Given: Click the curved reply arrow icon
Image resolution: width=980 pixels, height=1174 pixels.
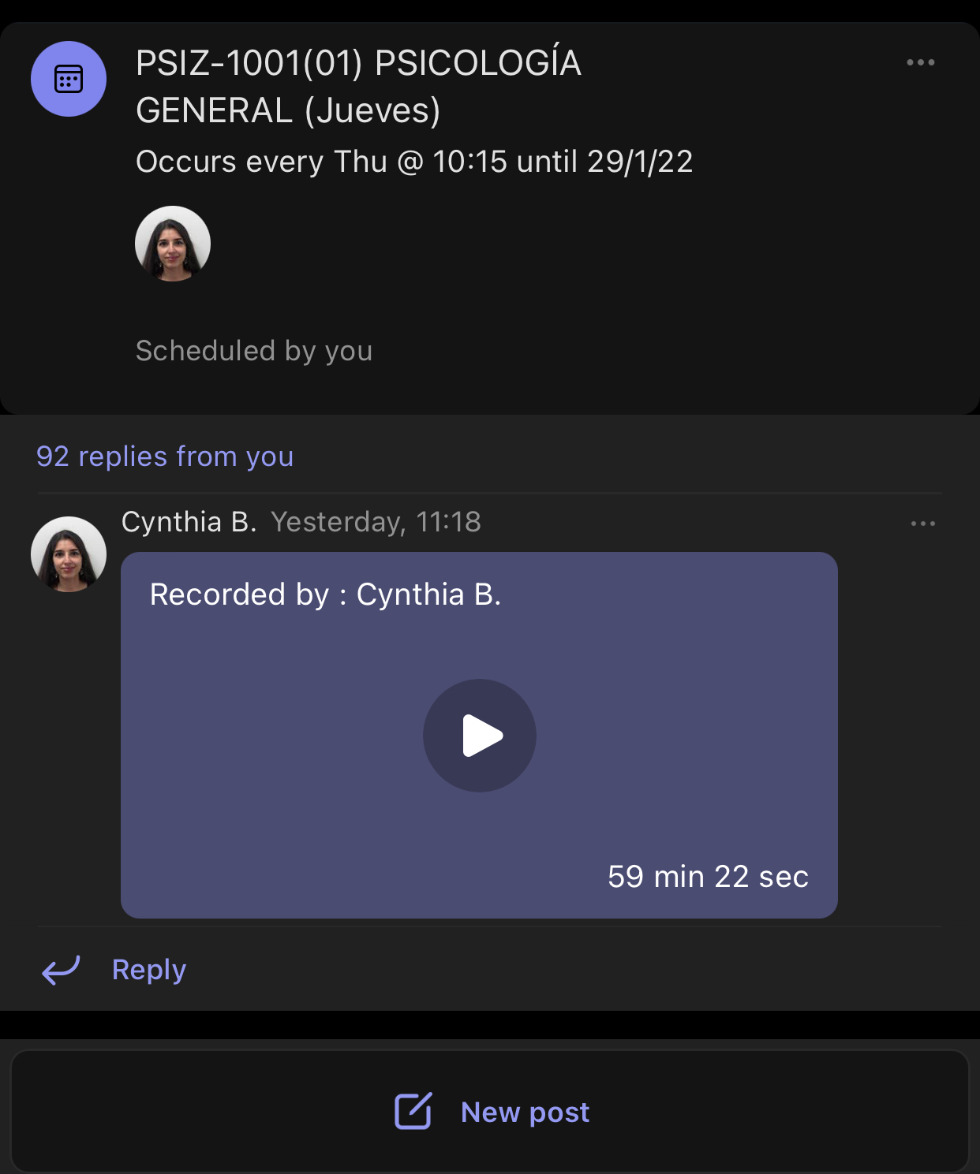Looking at the screenshot, I should coord(61,970).
